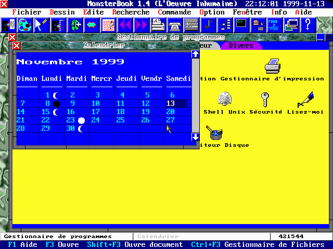Click the clock and date in title bar

[285, 4]
